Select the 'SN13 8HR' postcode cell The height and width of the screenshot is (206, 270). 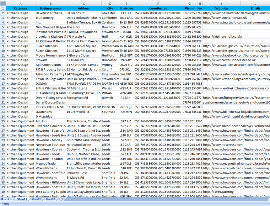126,22
